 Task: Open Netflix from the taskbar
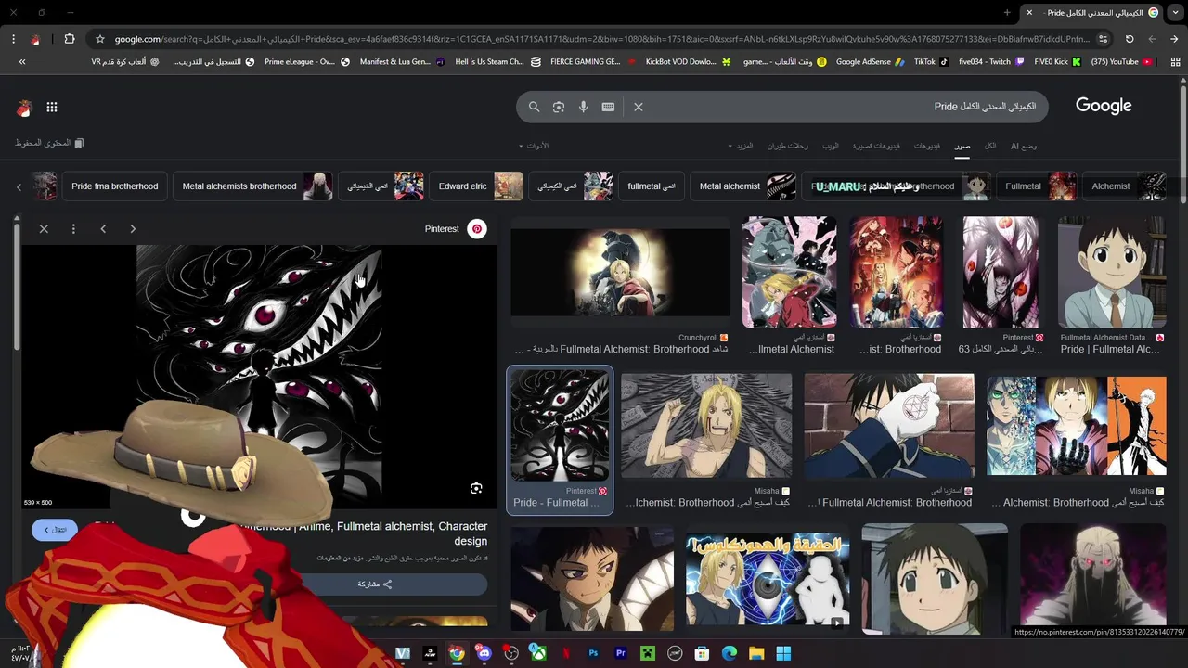[566, 653]
